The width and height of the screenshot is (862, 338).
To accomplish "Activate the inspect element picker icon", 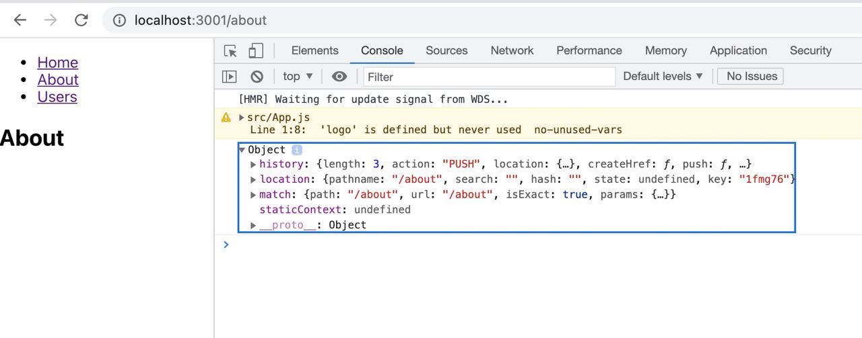I will coord(231,51).
